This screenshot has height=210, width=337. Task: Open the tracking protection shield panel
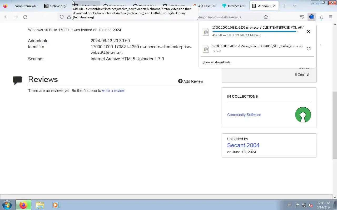(x=62, y=17)
